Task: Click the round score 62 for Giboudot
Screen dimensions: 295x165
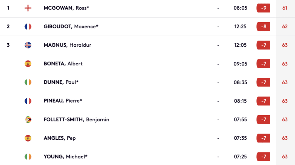Action: [x=285, y=26]
